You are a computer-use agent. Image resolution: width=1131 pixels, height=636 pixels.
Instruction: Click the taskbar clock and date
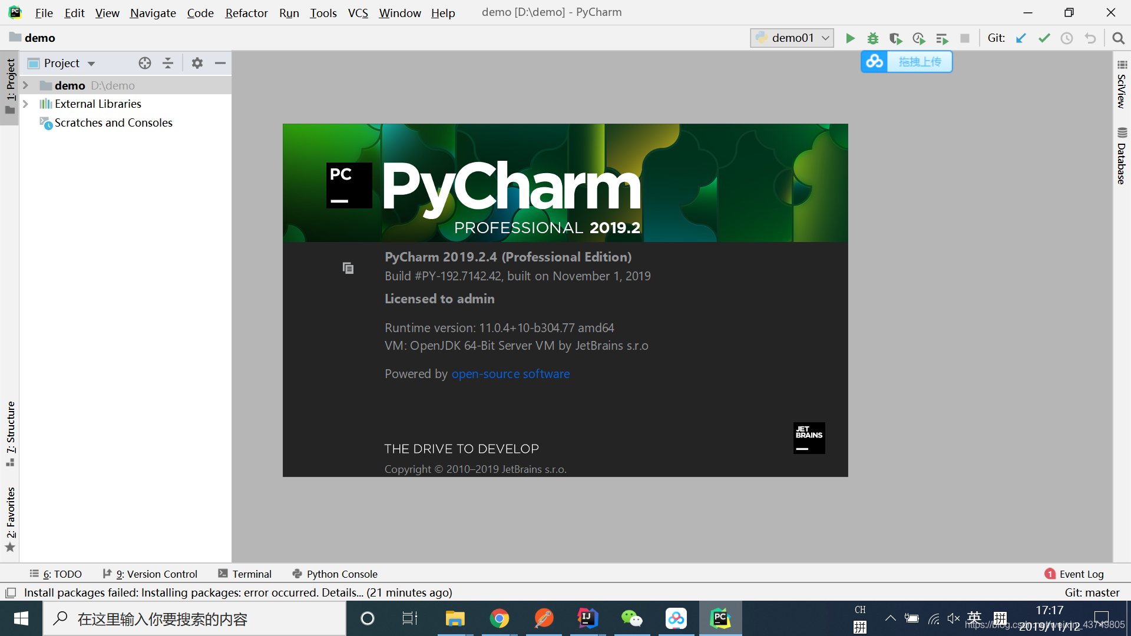pos(1050,618)
